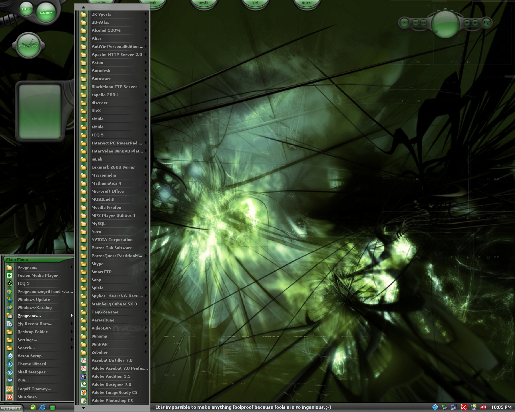The height and width of the screenshot is (412, 515).
Task: Launch Adobe Acrobat 7.0 Professional
Action: [x=114, y=369]
